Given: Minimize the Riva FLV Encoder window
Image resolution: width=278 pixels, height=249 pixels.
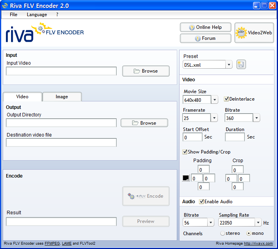Looking at the screenshot, I should [256, 6].
